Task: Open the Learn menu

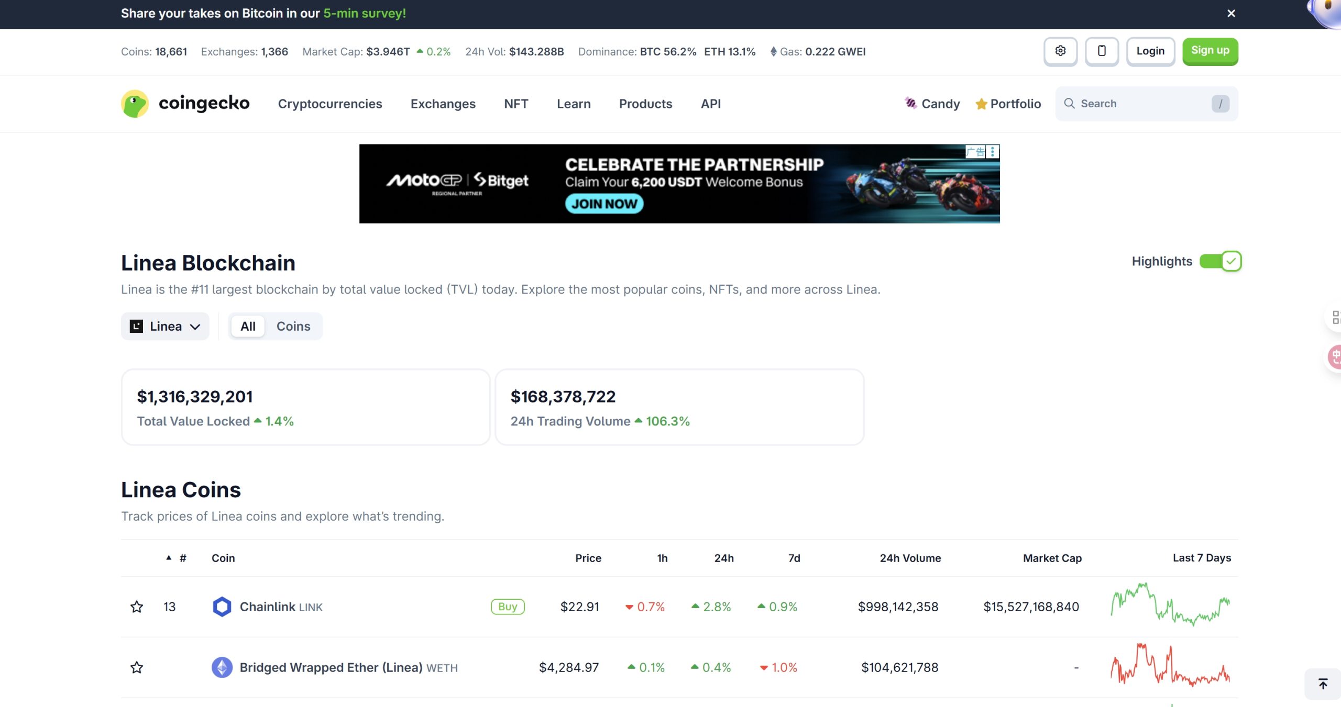Action: click(x=574, y=104)
